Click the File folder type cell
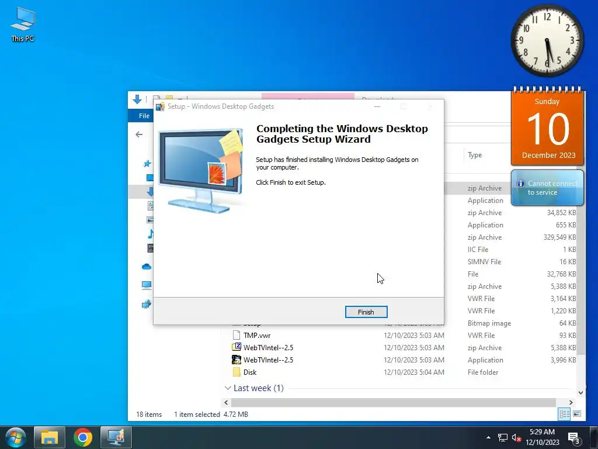 [x=483, y=372]
